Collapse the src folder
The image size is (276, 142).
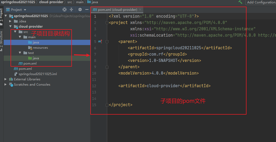point(15,32)
